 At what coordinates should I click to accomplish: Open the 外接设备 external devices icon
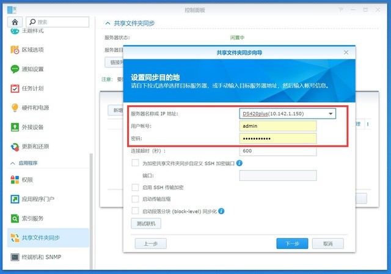click(x=15, y=127)
